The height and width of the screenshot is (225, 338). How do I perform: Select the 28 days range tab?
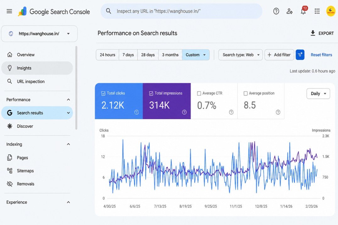pos(148,55)
